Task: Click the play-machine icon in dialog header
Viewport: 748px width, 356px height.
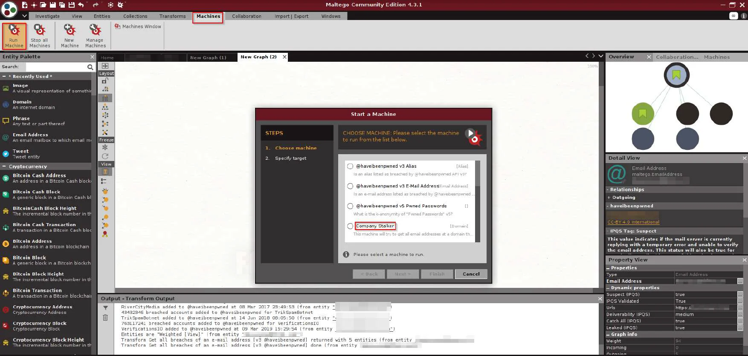Action: pyautogui.click(x=473, y=137)
